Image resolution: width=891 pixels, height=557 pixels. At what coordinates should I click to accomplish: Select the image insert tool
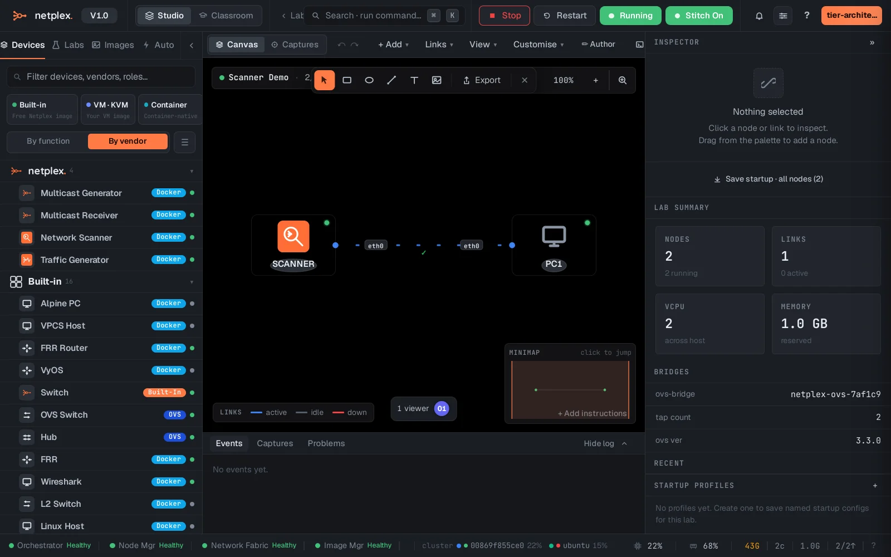[x=437, y=80]
